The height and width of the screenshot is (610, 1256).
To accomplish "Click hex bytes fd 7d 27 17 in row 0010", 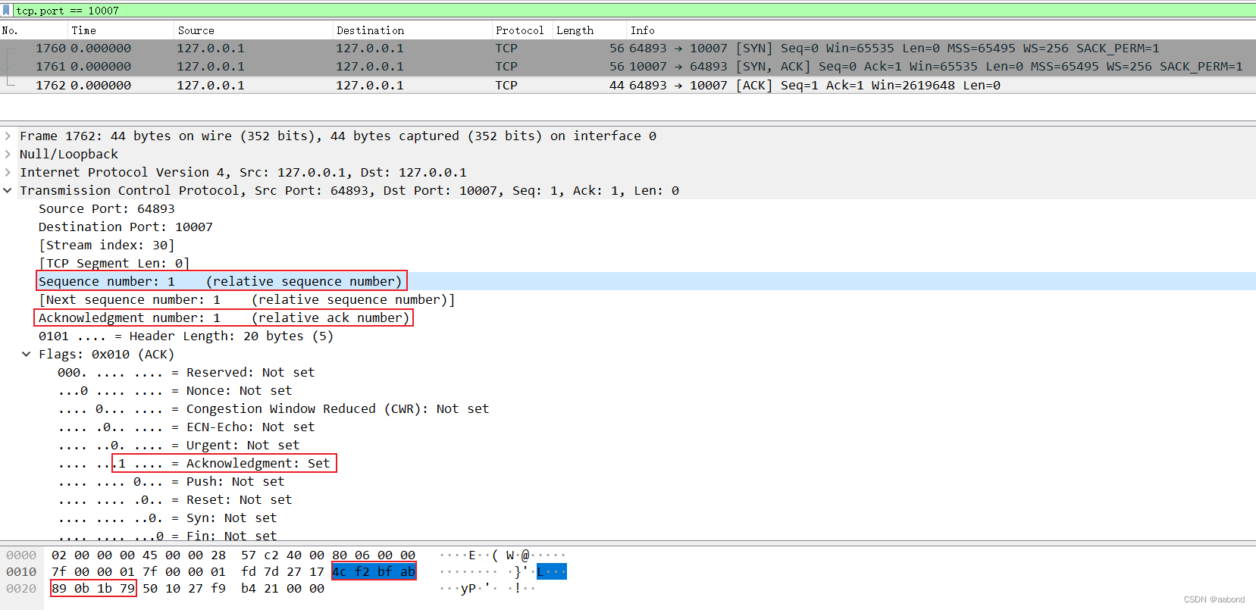I will tap(283, 572).
